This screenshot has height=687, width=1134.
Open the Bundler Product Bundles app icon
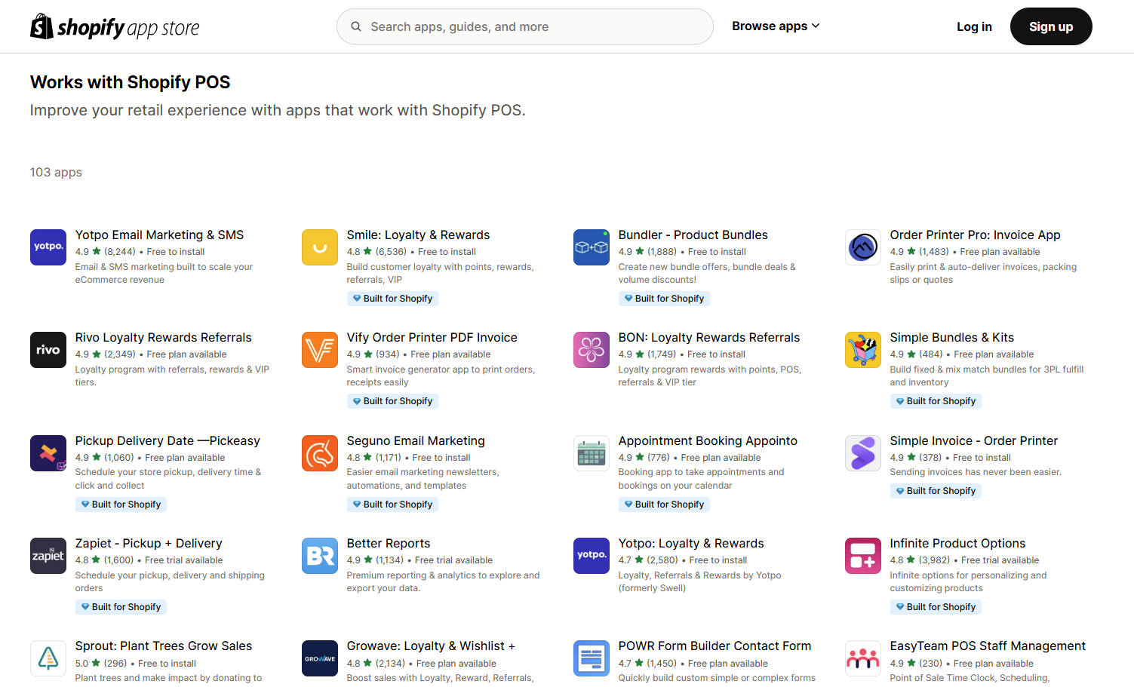click(x=592, y=247)
